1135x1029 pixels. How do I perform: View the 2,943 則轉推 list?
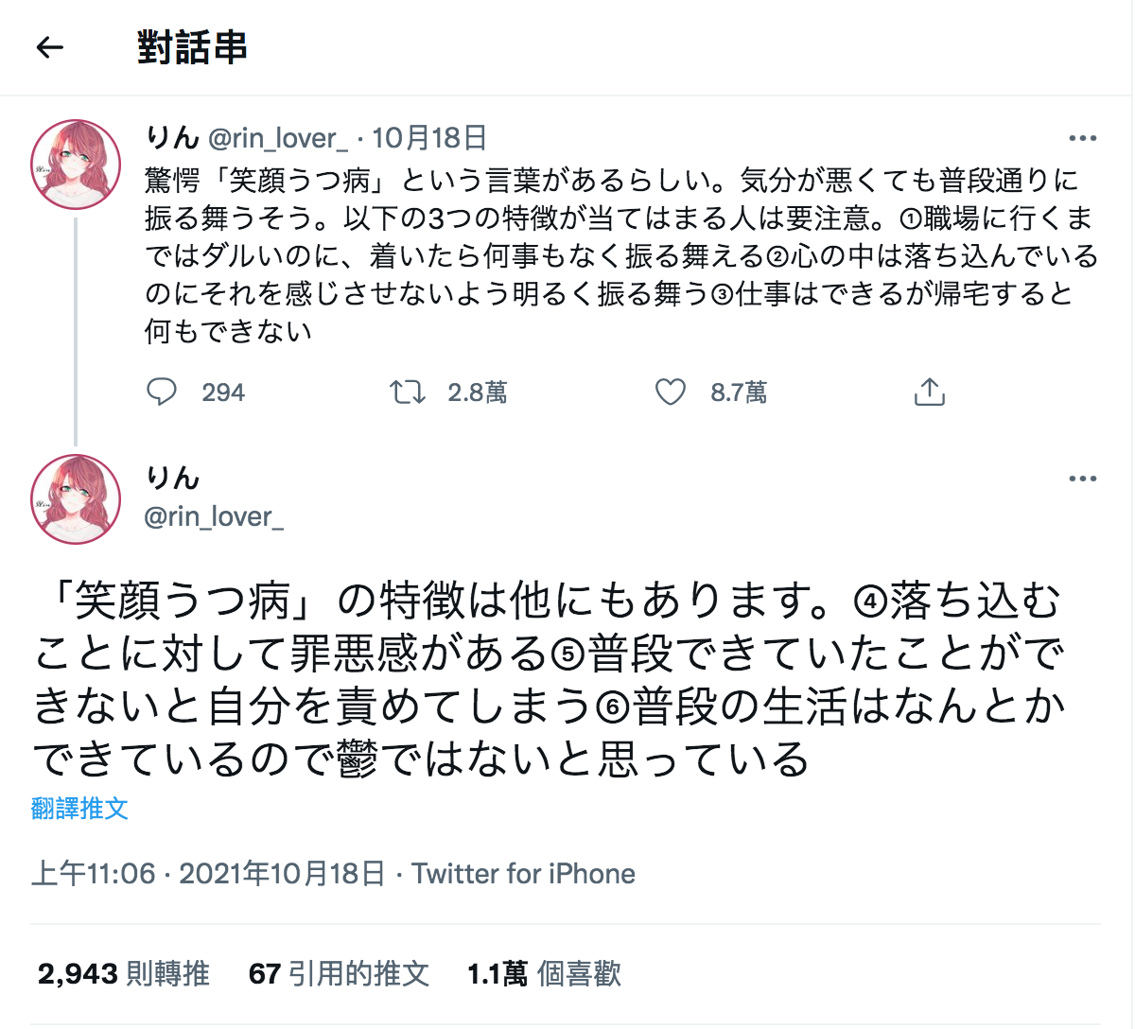[x=124, y=973]
